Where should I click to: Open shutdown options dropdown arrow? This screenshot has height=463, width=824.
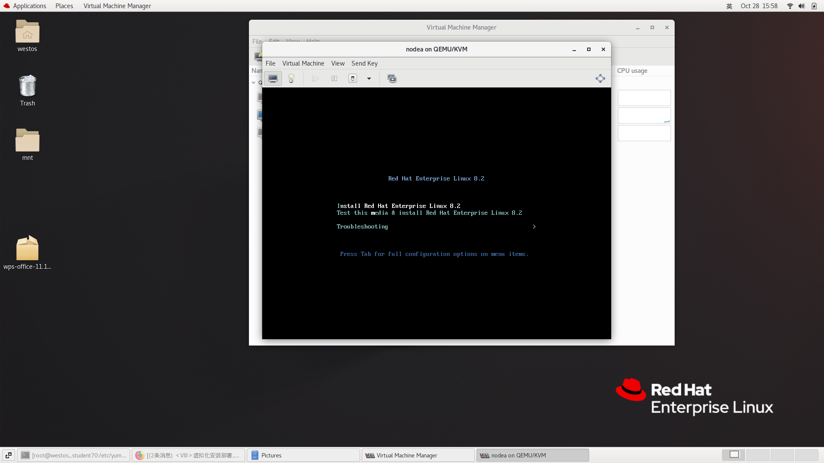click(x=369, y=78)
